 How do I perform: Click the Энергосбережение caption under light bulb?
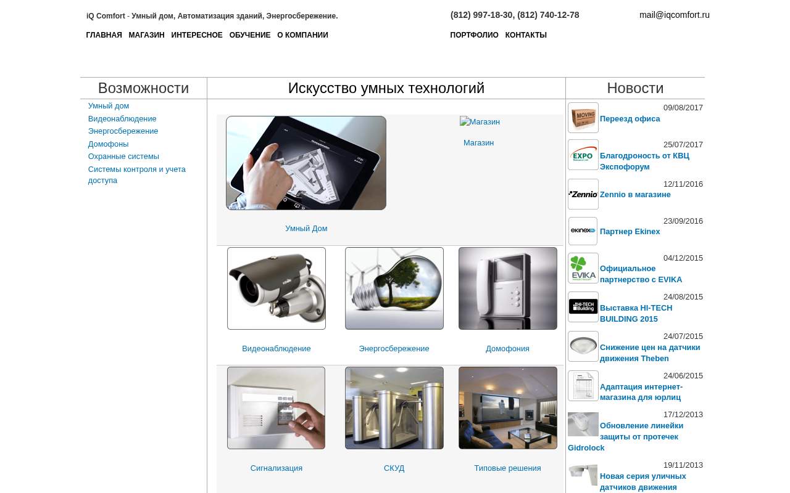pyautogui.click(x=394, y=349)
